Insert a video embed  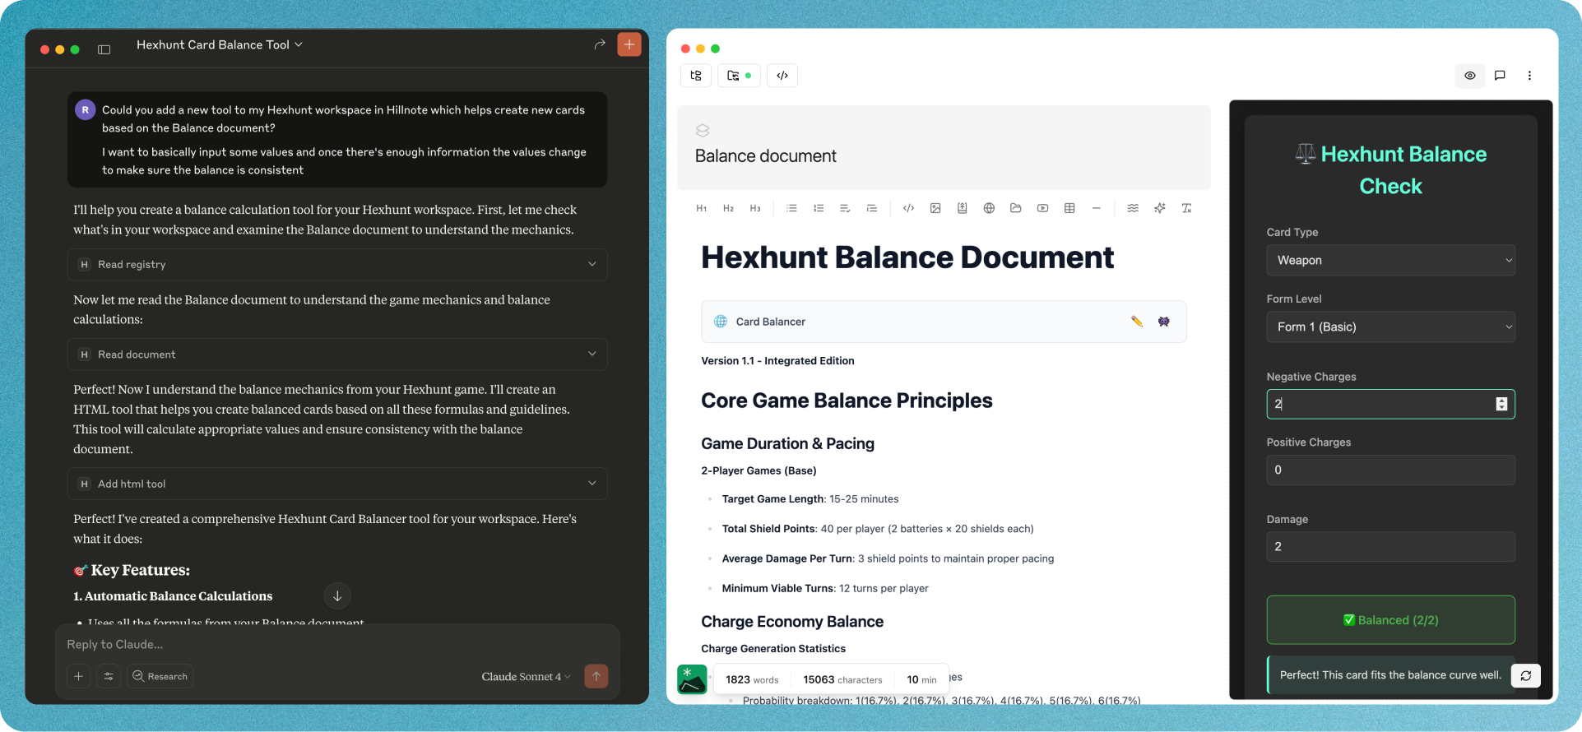[1042, 208]
